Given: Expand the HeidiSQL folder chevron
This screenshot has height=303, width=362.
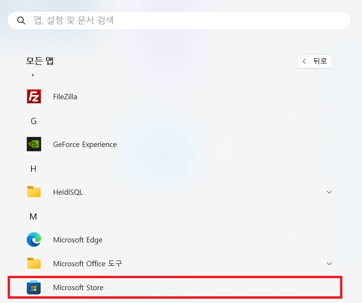Looking at the screenshot, I should click(329, 192).
